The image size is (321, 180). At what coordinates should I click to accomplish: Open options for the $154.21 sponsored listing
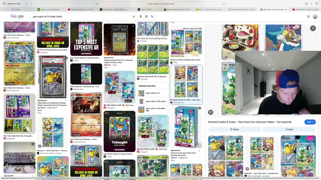(x=199, y=150)
